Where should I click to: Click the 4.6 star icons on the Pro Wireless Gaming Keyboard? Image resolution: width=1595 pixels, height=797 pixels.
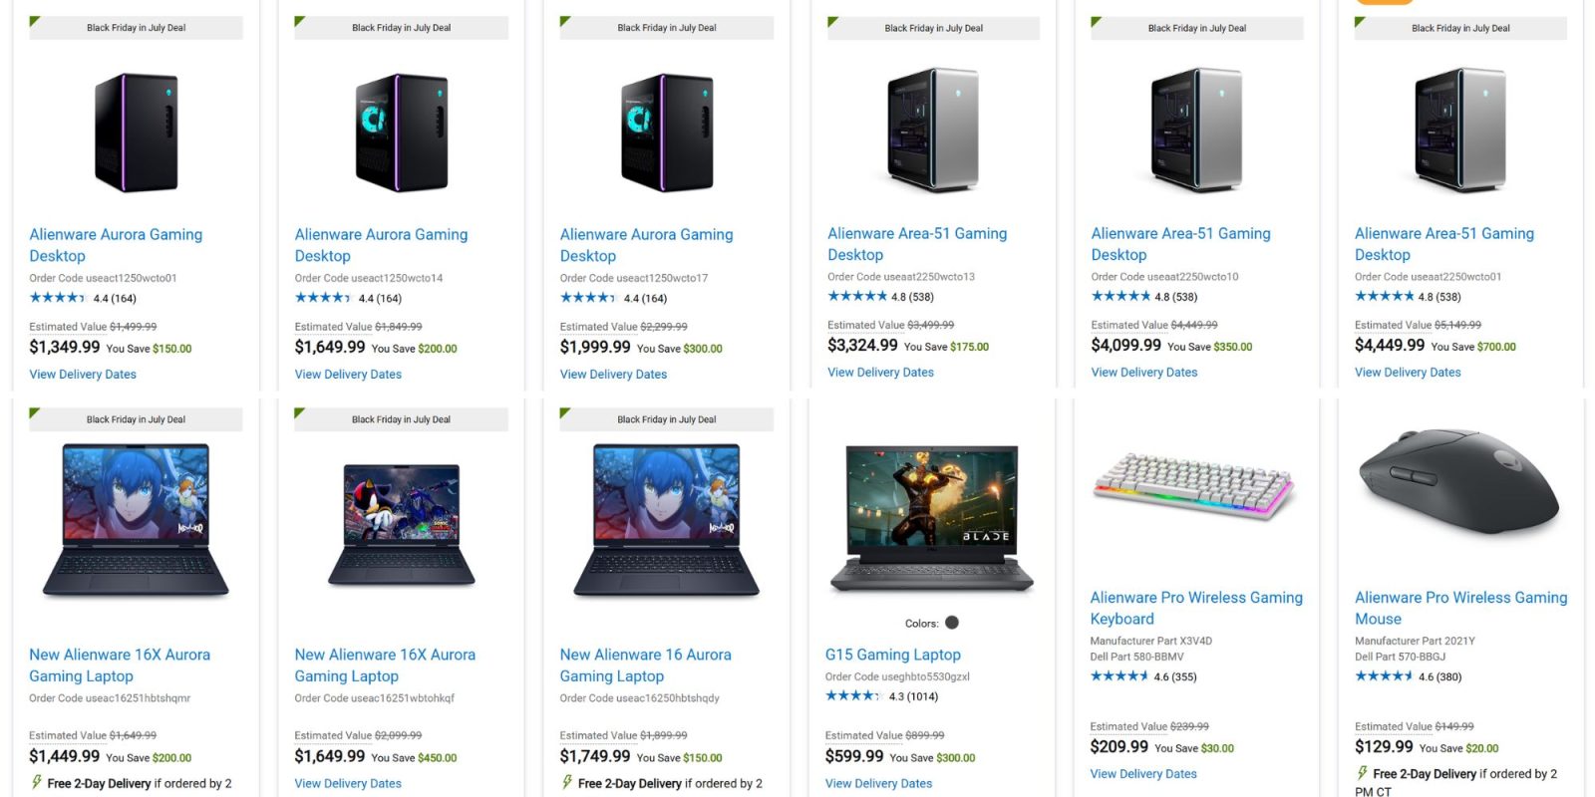pos(1120,675)
